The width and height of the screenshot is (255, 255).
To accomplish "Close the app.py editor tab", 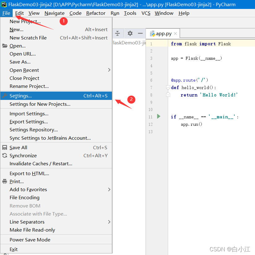I will [176, 34].
